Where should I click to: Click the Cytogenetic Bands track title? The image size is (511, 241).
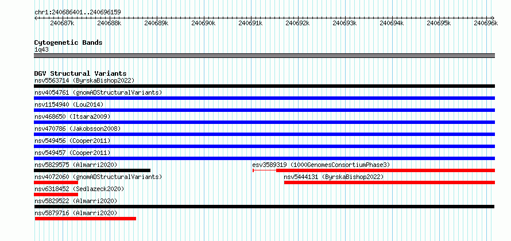tap(68, 42)
